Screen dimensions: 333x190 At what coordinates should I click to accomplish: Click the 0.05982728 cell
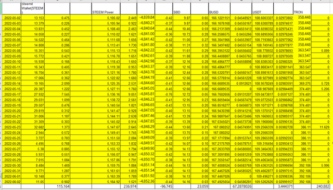(284, 127)
